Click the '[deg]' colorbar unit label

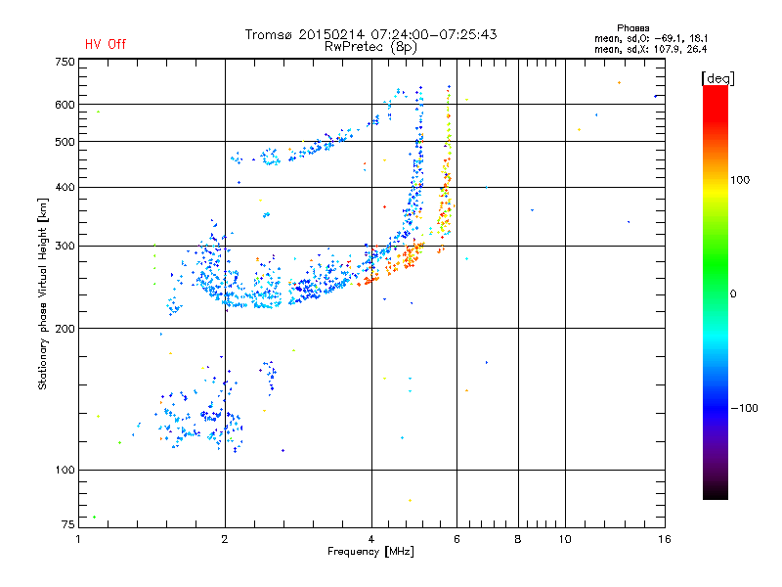[717, 78]
